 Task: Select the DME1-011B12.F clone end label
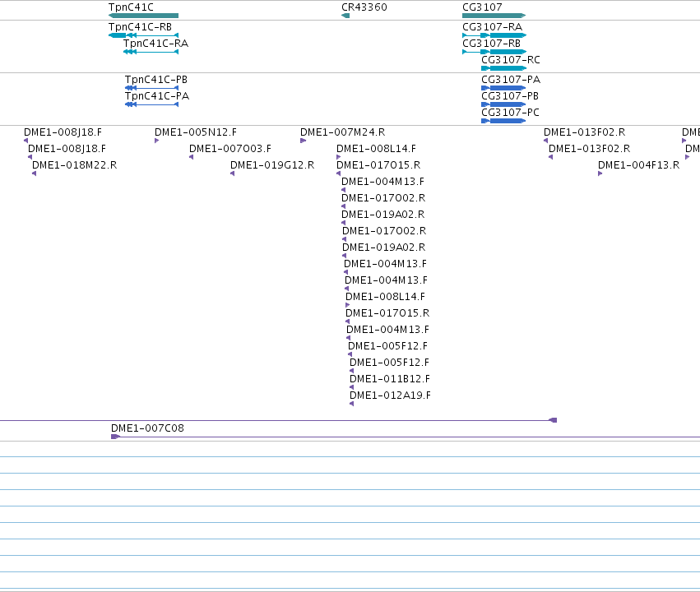point(390,379)
